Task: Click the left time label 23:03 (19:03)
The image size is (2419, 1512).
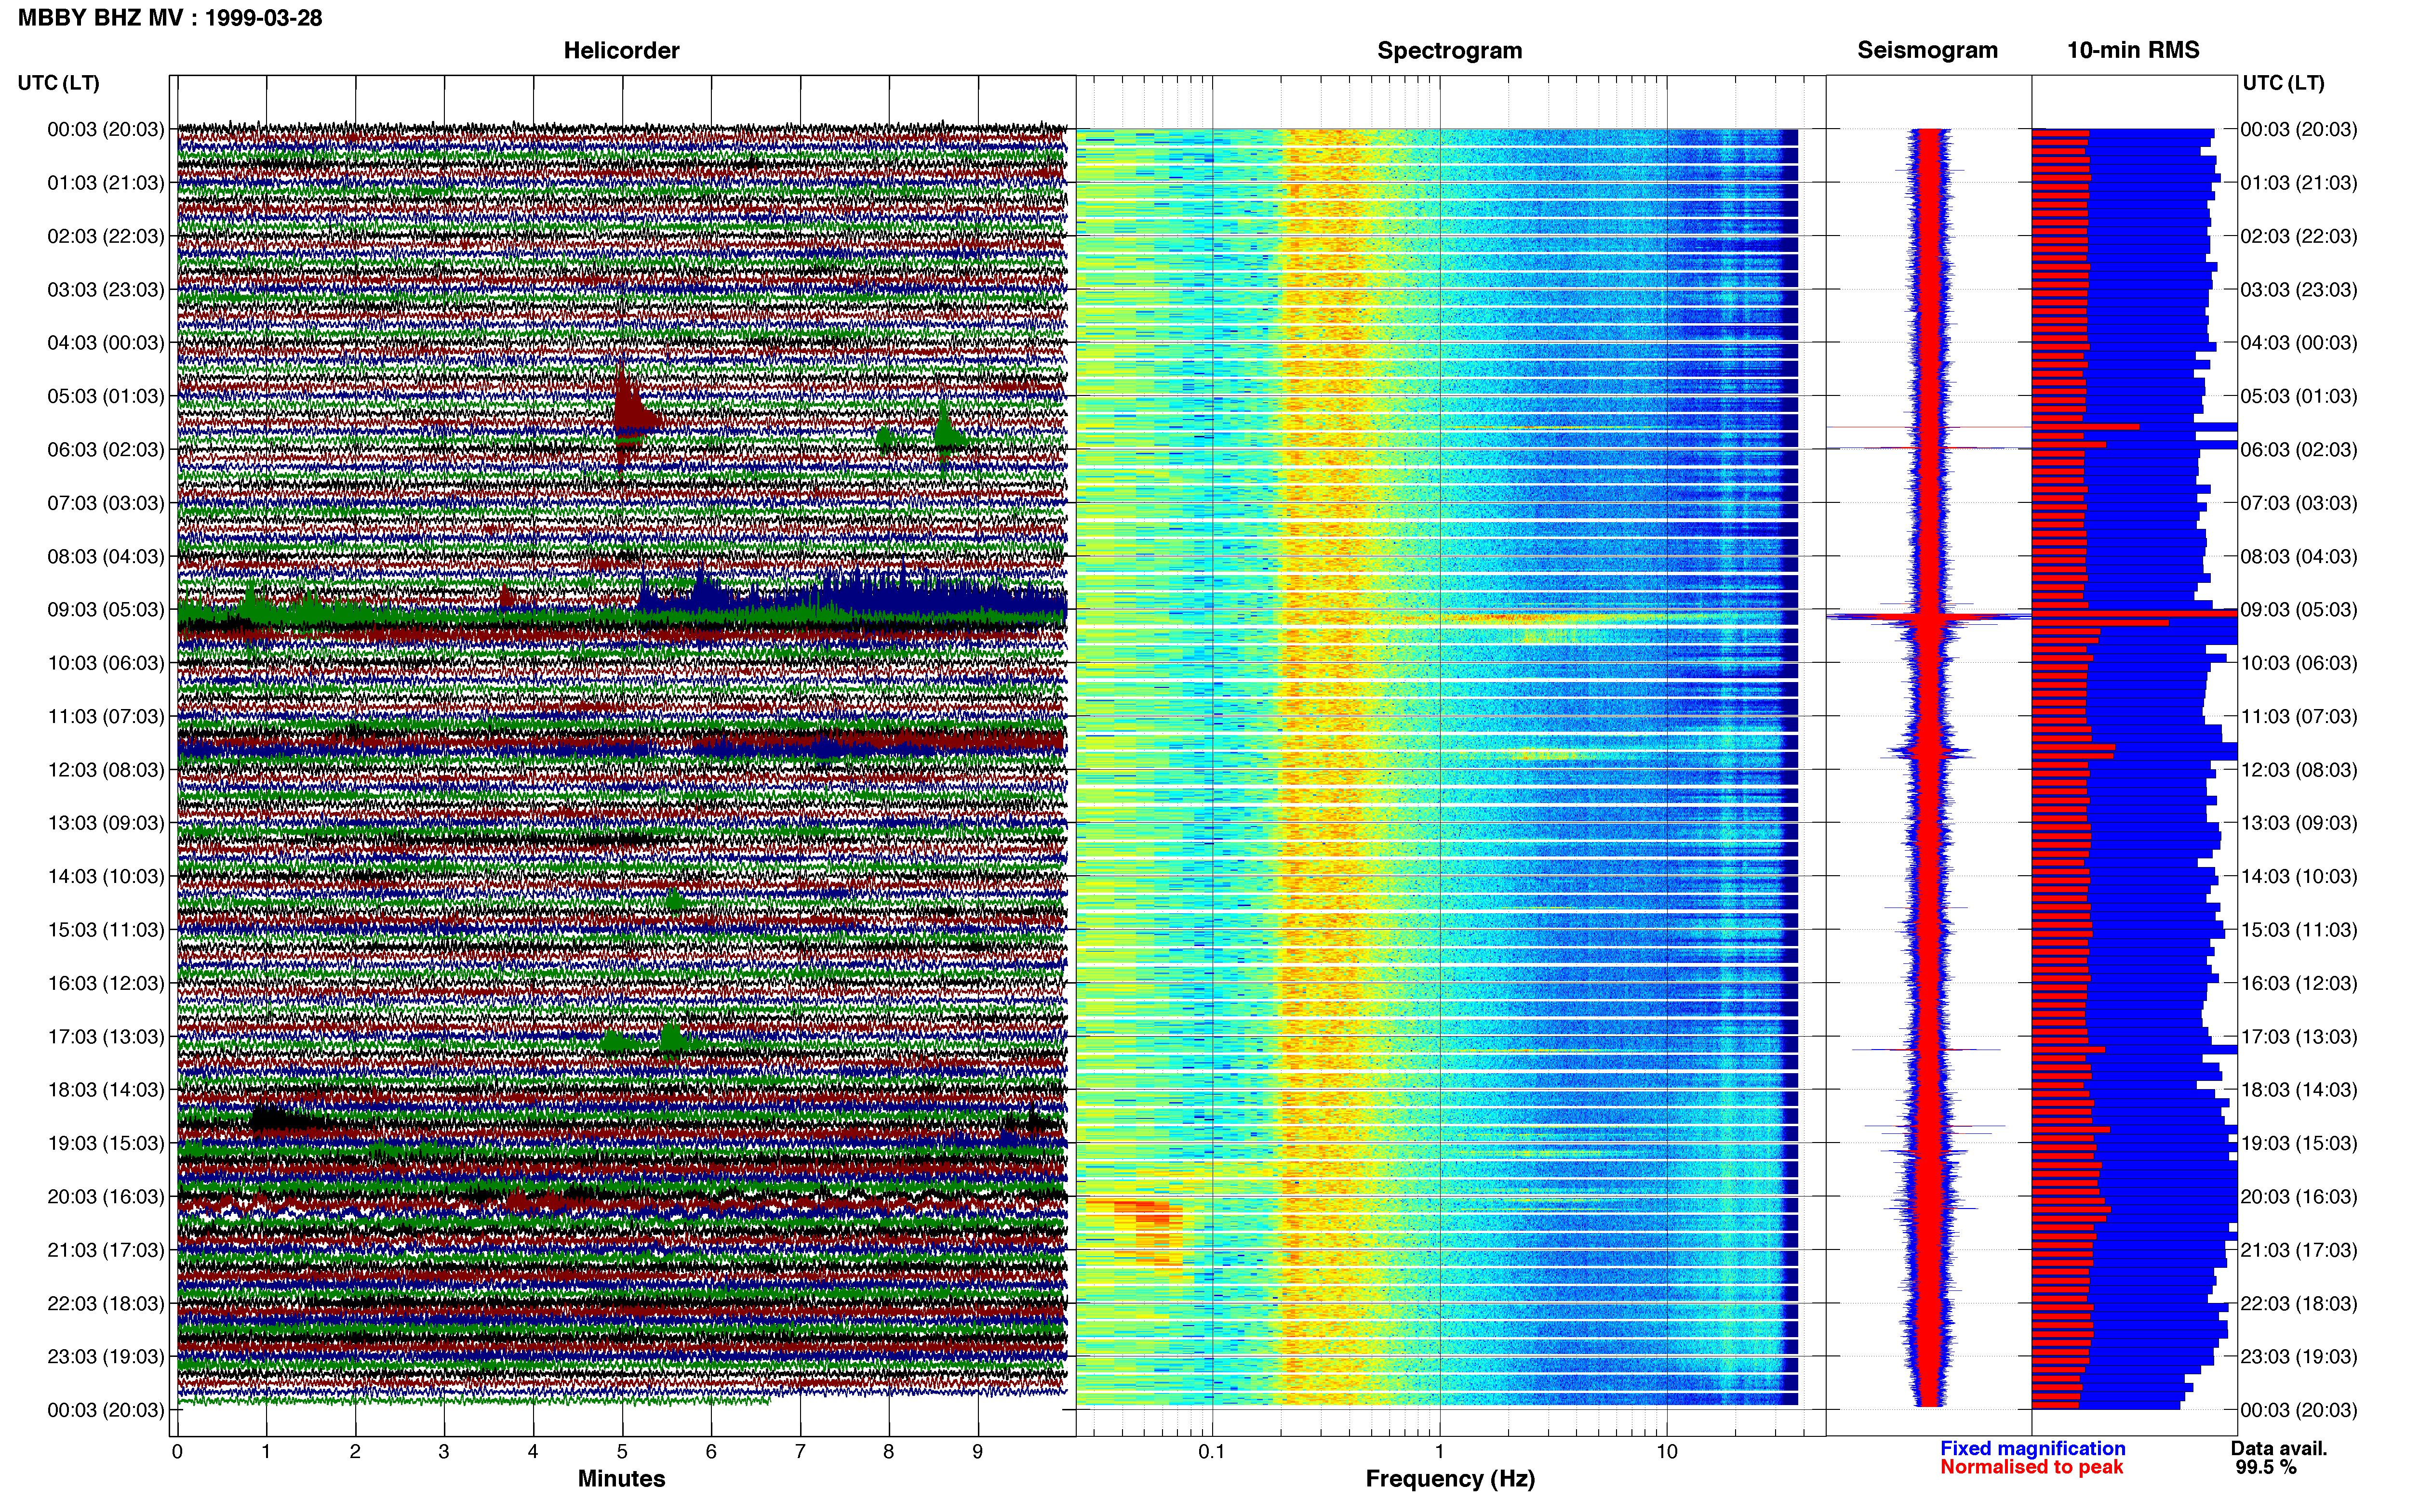Action: coord(105,1356)
